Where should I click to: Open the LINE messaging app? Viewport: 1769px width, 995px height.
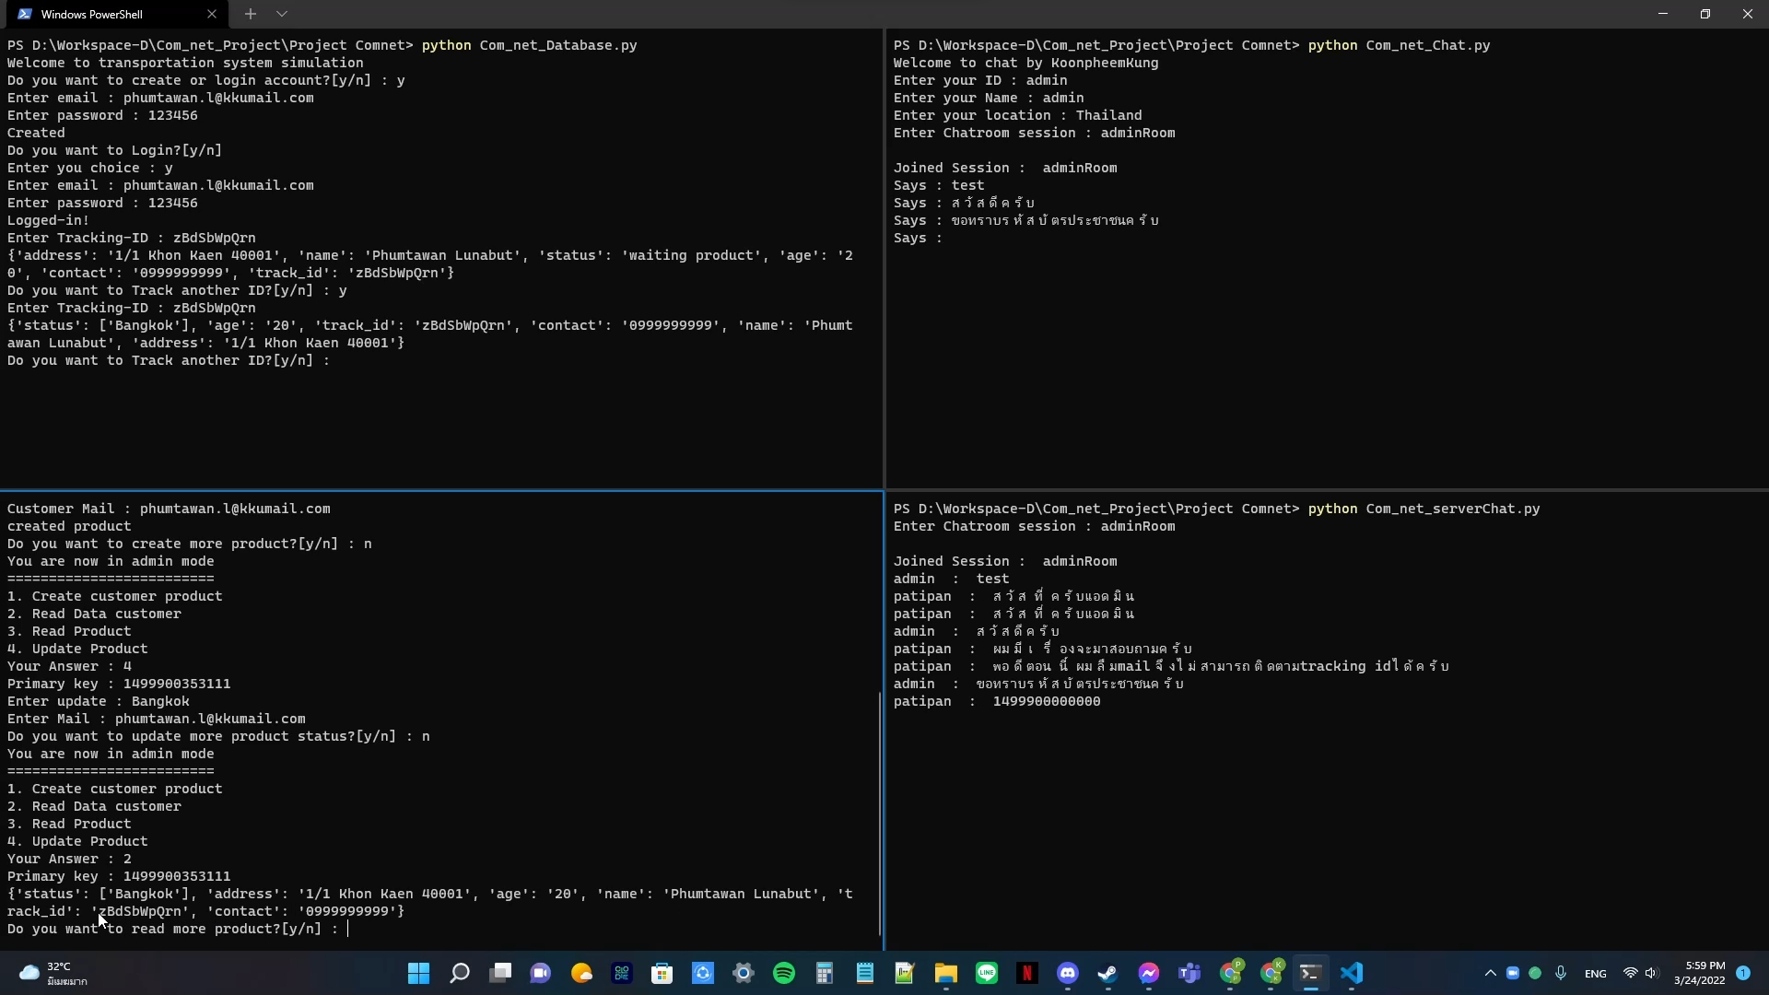(x=987, y=973)
